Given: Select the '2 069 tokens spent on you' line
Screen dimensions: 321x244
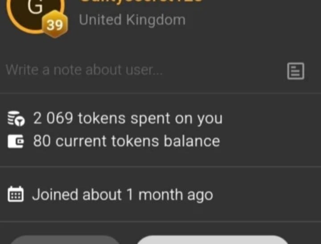Looking at the screenshot, I should 128,118.
